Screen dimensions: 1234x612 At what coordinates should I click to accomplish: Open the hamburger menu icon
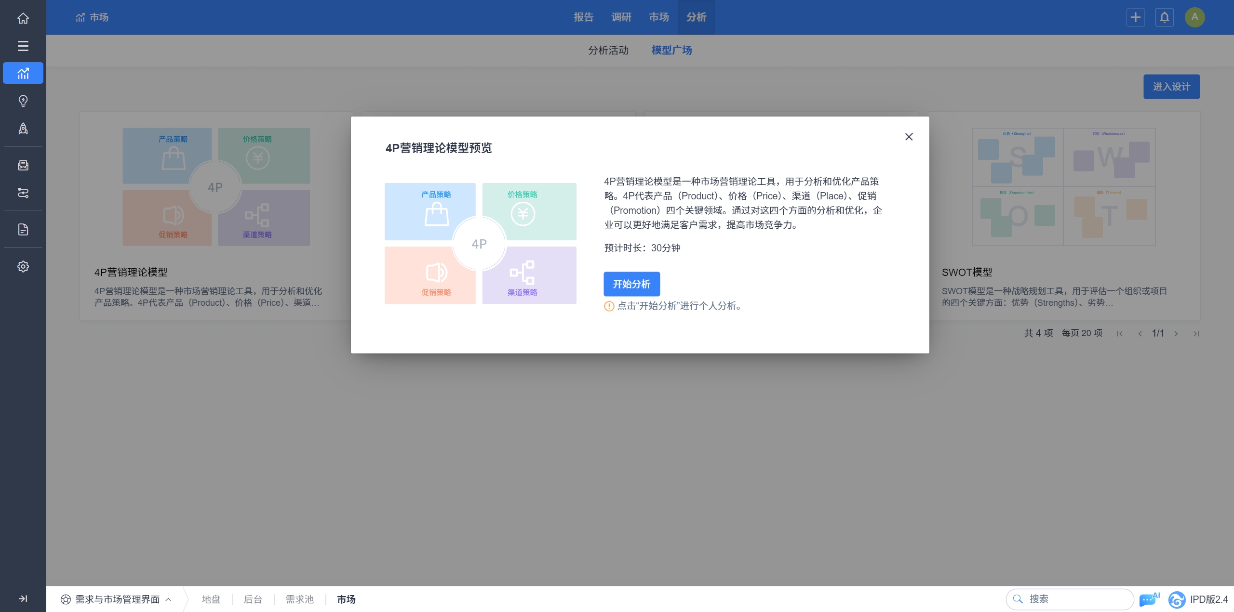(23, 46)
